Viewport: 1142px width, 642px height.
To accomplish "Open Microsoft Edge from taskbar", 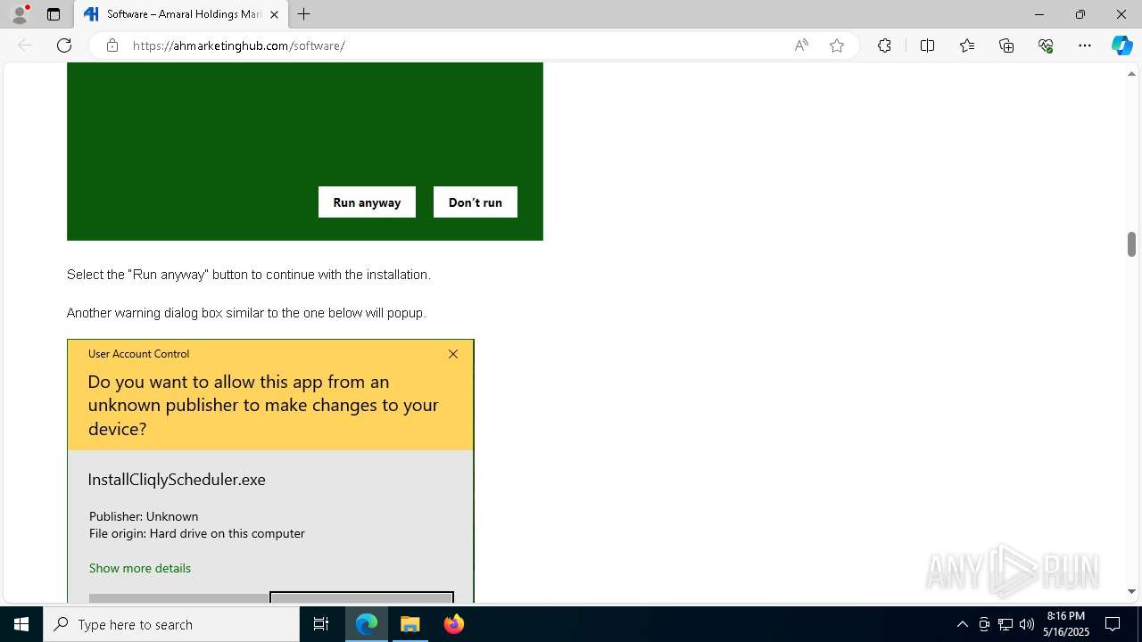I will click(367, 624).
